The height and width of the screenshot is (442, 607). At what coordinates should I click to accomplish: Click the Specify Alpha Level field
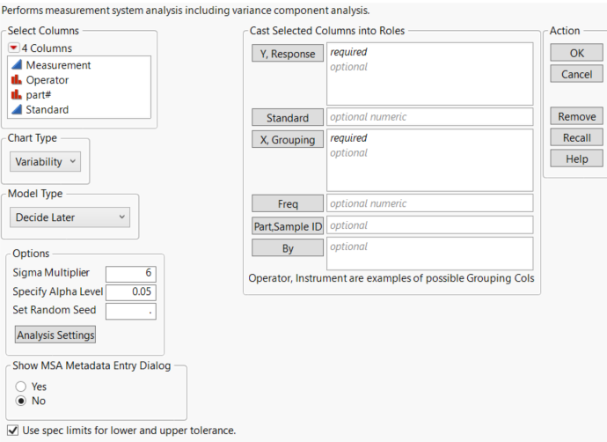click(130, 292)
